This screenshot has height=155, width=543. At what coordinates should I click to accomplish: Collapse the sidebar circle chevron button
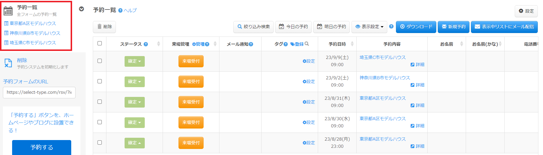pyautogui.click(x=82, y=9)
